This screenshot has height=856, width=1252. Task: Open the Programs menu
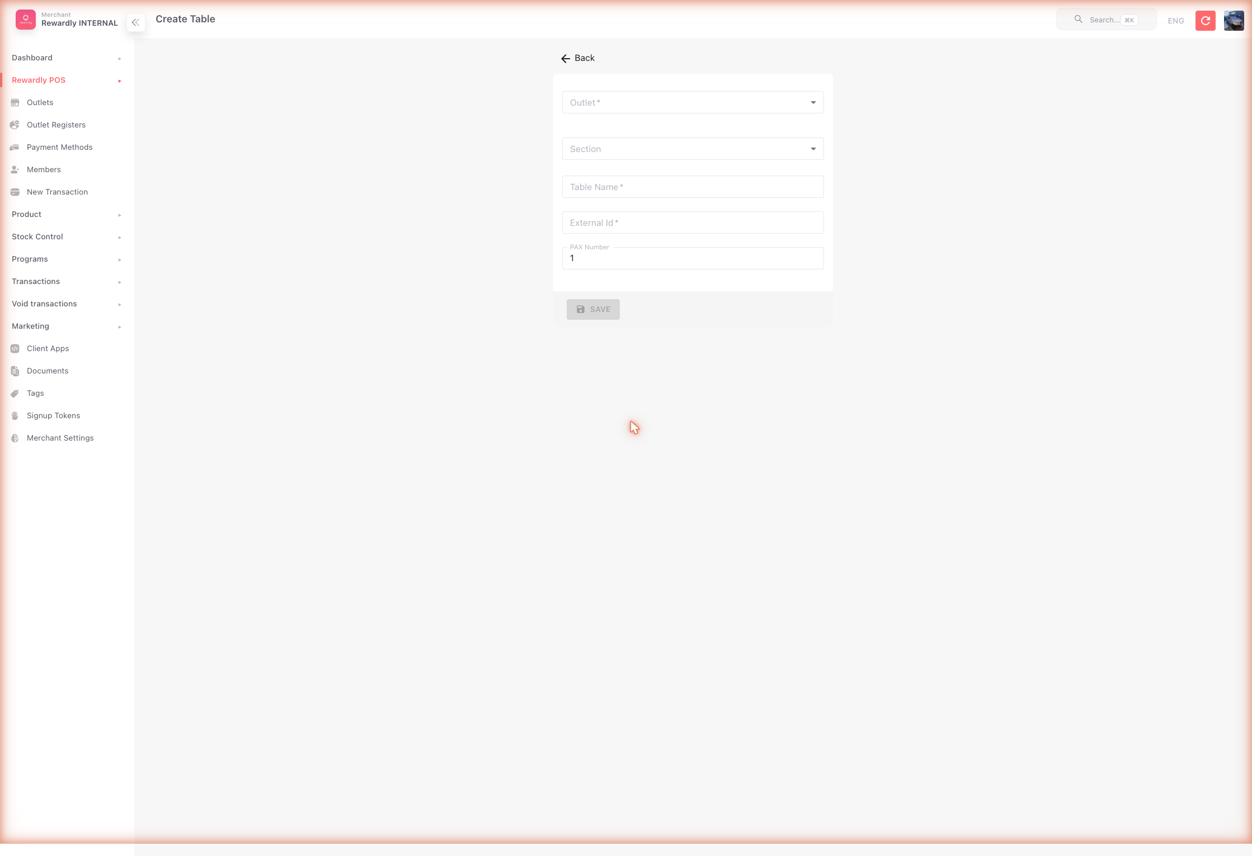point(30,259)
